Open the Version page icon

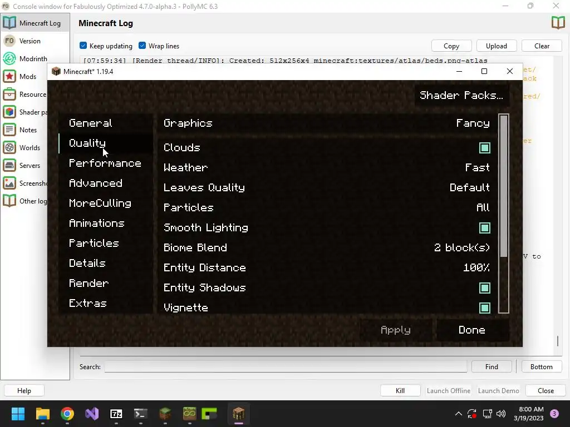(9, 41)
